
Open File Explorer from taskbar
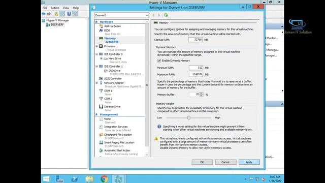pos(89,179)
